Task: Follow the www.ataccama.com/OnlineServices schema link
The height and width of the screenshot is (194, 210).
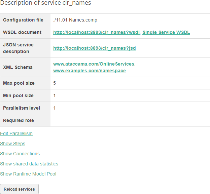Action: point(94,64)
